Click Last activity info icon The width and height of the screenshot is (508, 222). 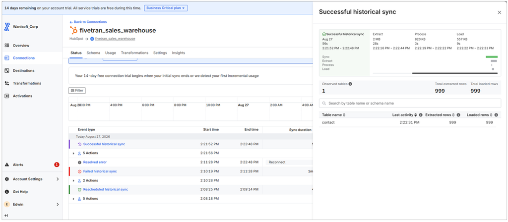(x=421, y=115)
